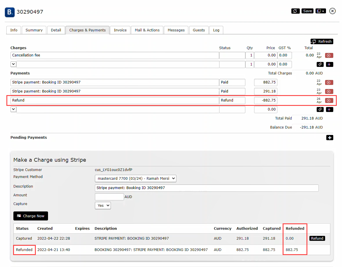This screenshot has width=342, height=267.
Task: Click the Charge Now button
Action: (31, 216)
